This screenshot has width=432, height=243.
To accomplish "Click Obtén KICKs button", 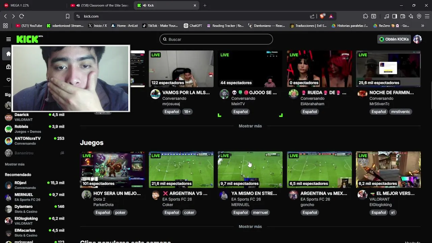I will click(x=394, y=39).
